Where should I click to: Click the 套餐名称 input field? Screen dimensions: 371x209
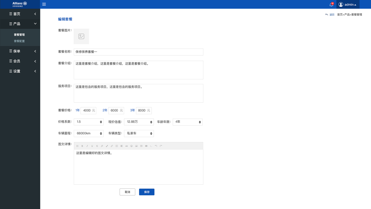point(138,52)
